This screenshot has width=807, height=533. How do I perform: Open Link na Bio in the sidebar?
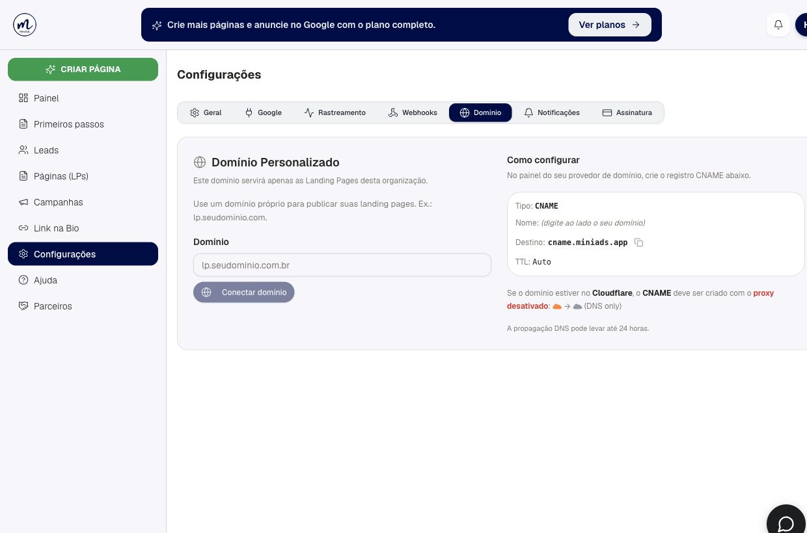coord(83,228)
